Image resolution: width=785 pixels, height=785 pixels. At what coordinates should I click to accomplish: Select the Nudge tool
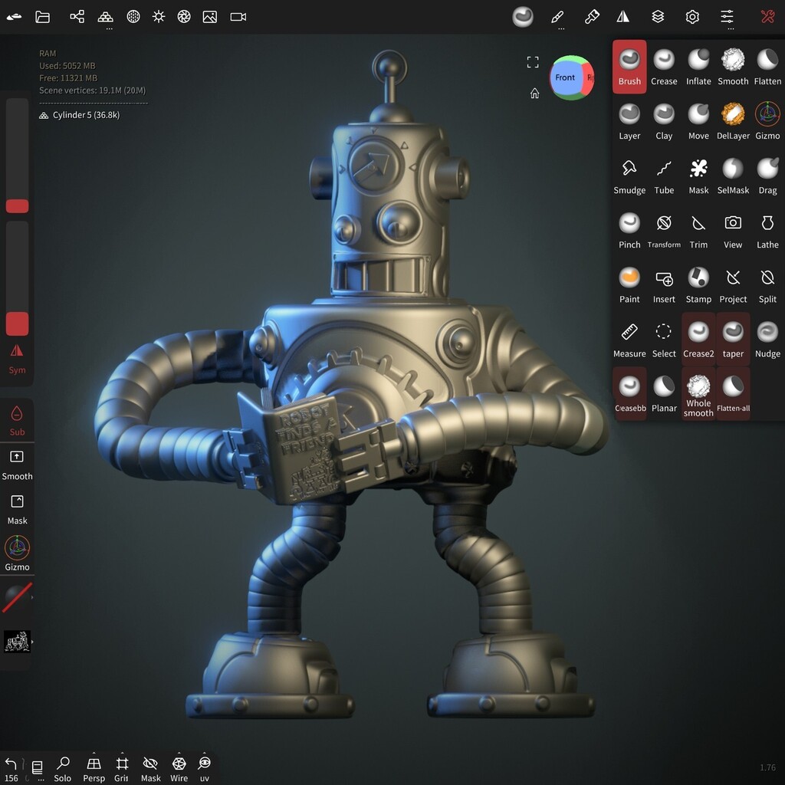pos(767,340)
